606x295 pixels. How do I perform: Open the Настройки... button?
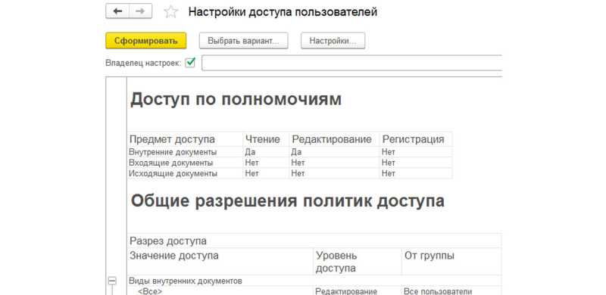click(333, 41)
